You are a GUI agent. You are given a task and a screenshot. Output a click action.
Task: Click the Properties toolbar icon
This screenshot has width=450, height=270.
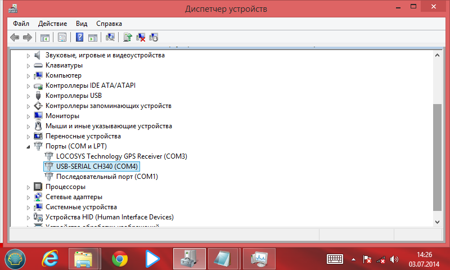coord(62,37)
